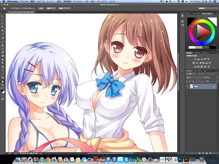Click the lock icon on 背景 layer

[214, 87]
